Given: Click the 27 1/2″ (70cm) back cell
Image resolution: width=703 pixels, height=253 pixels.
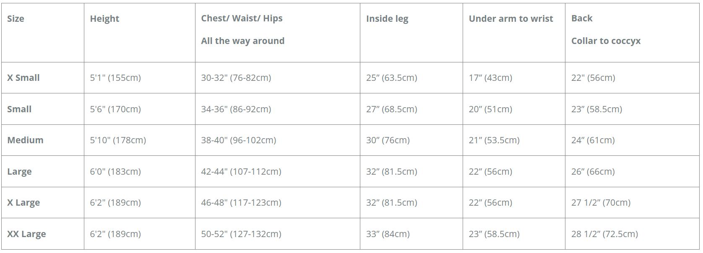Looking at the screenshot, I should tap(601, 203).
